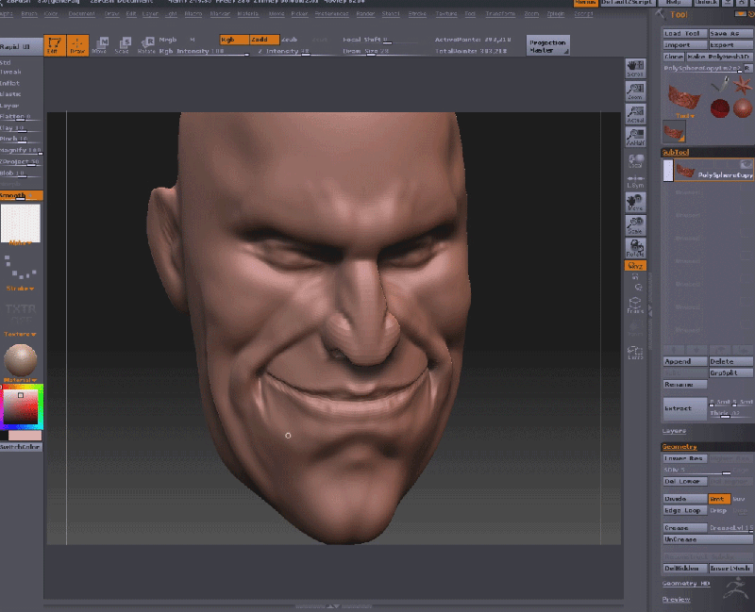This screenshot has height=612, width=755.
Task: Open the Tool dropdown under tool thumbnail
Action: pyautogui.click(x=685, y=116)
